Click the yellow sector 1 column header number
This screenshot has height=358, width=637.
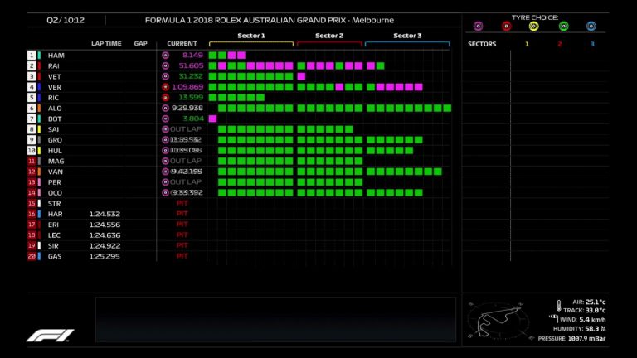[x=527, y=44]
